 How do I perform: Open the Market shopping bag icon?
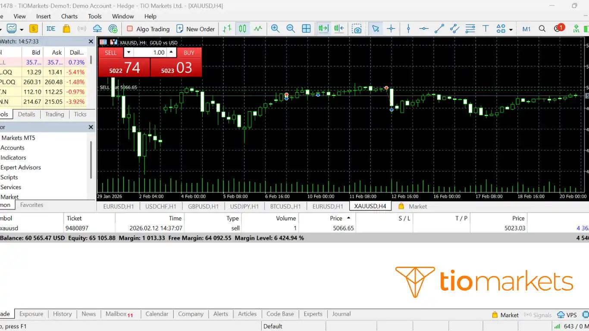[66, 29]
